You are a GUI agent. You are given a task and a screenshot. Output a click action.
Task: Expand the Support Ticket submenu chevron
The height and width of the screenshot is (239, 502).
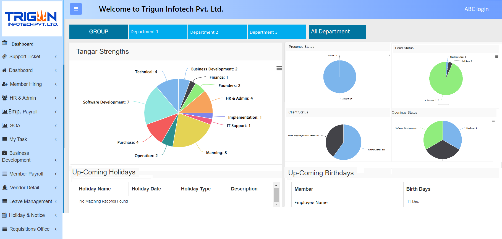tap(56, 57)
